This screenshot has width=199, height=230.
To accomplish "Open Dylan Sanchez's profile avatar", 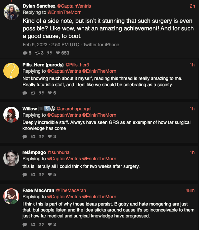I will [11, 12].
